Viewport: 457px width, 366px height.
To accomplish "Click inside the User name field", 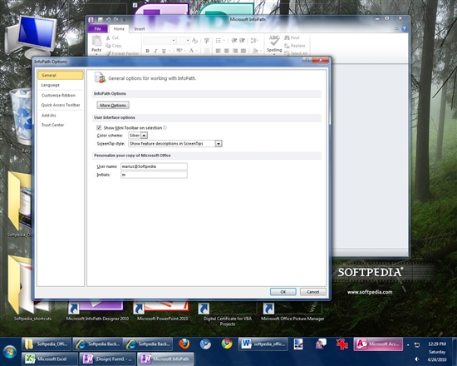I will (x=154, y=166).
